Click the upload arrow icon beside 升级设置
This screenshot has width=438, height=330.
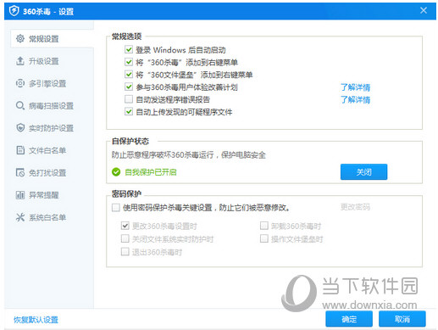pyautogui.click(x=20, y=61)
